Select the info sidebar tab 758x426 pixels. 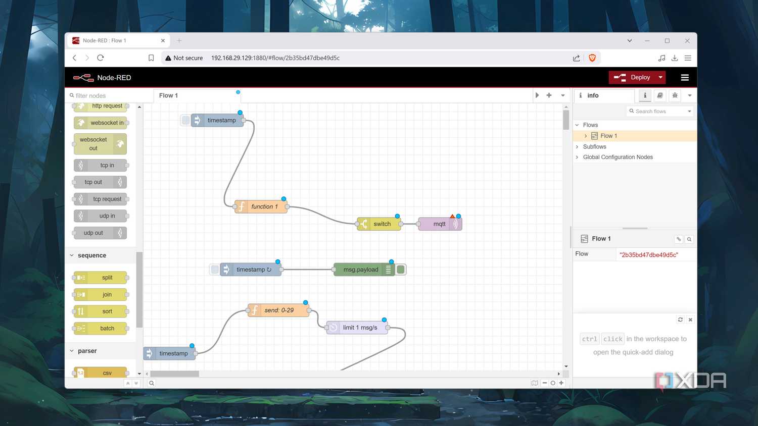coord(604,95)
